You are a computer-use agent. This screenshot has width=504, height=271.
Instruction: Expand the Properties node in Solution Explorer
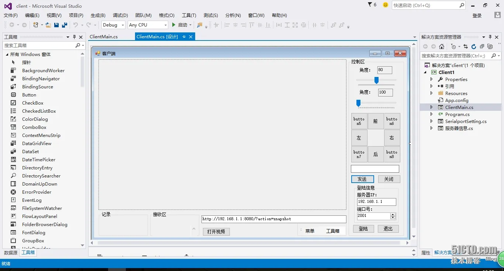431,79
